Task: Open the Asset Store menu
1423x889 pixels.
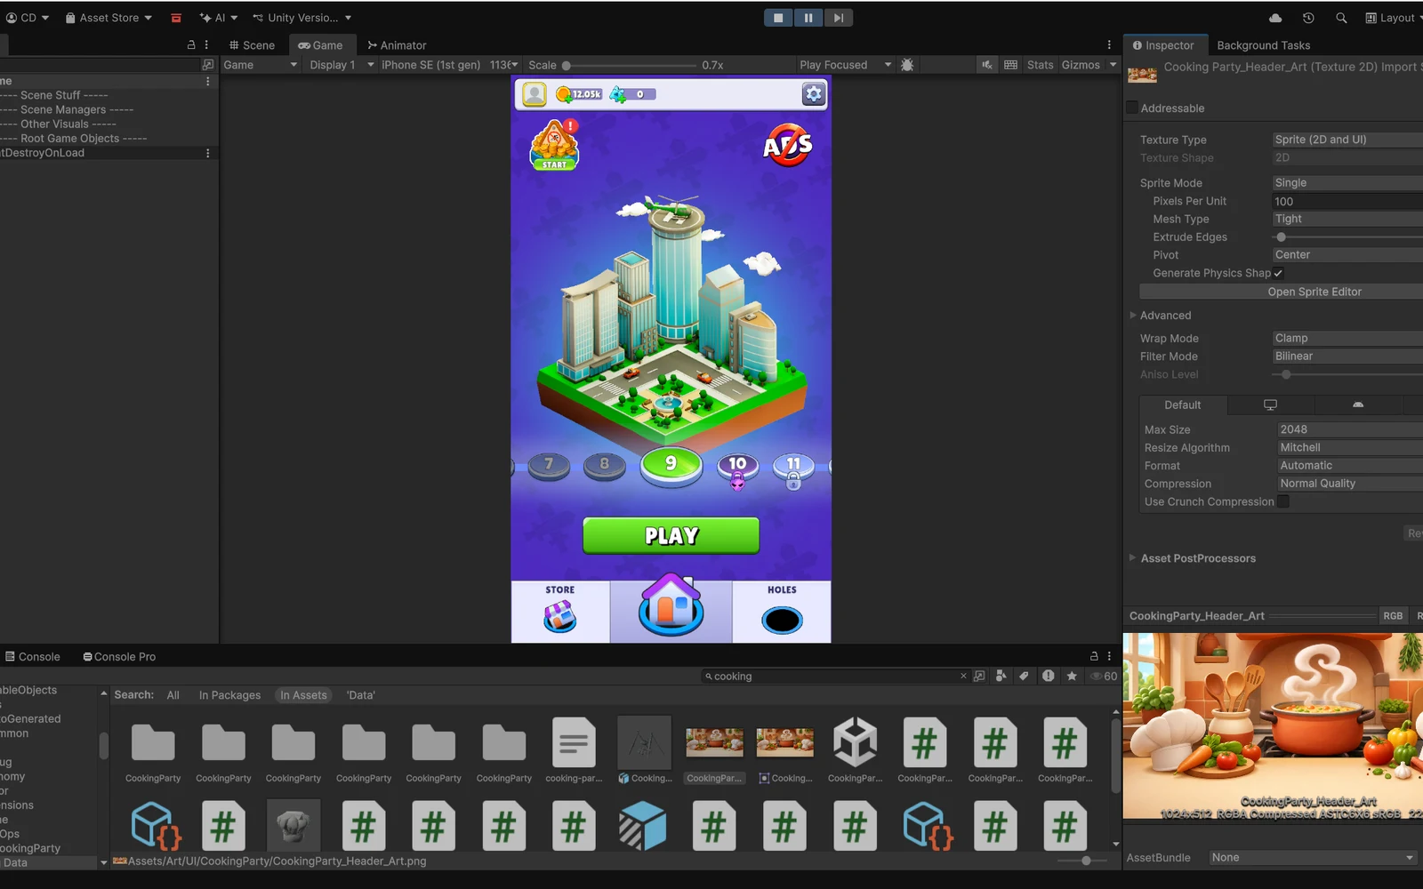Action: click(x=109, y=18)
